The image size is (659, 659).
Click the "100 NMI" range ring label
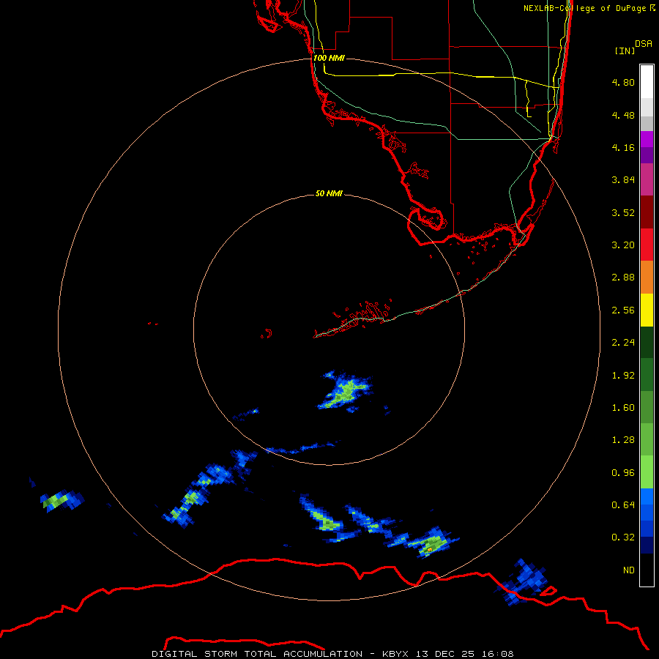(x=329, y=58)
